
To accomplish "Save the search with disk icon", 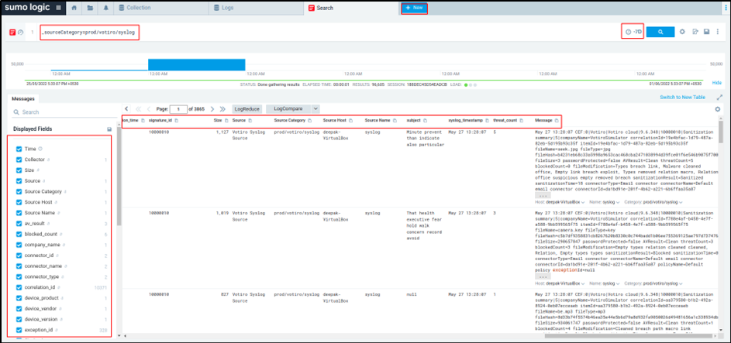I will point(707,32).
